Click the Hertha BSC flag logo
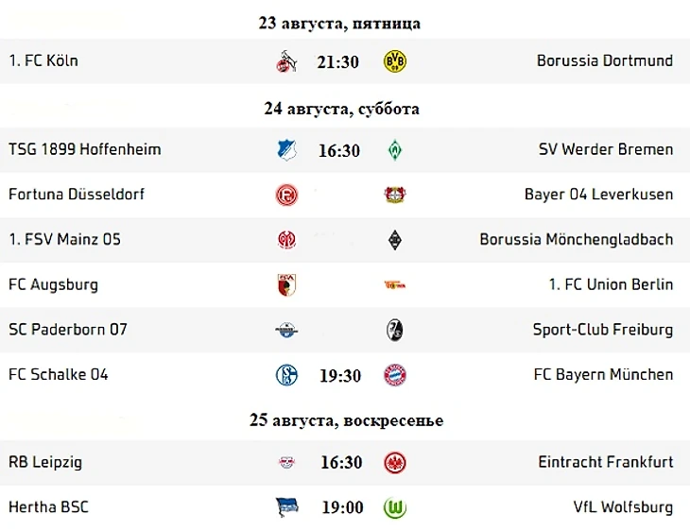Viewport: 690px width, 530px height. point(287,507)
